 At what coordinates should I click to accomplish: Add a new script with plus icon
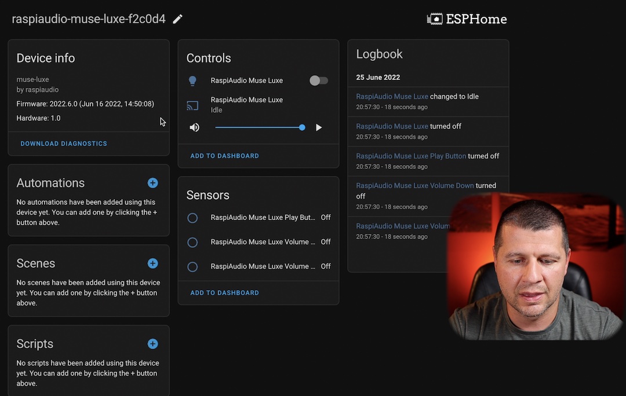tap(152, 344)
